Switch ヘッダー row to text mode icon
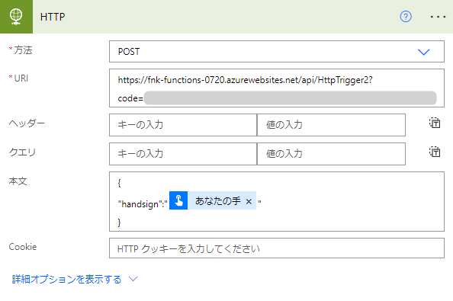 pos(435,123)
